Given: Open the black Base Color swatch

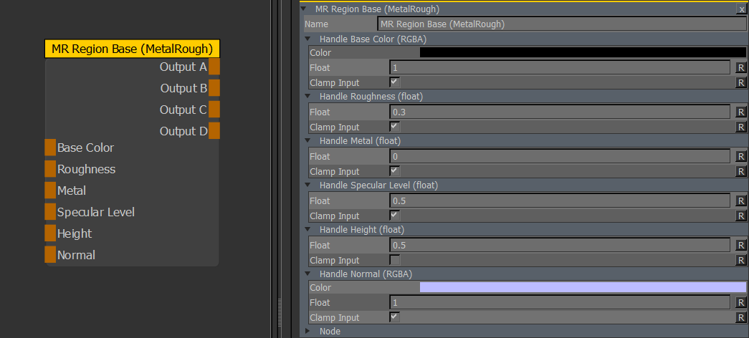Looking at the screenshot, I should click(583, 52).
